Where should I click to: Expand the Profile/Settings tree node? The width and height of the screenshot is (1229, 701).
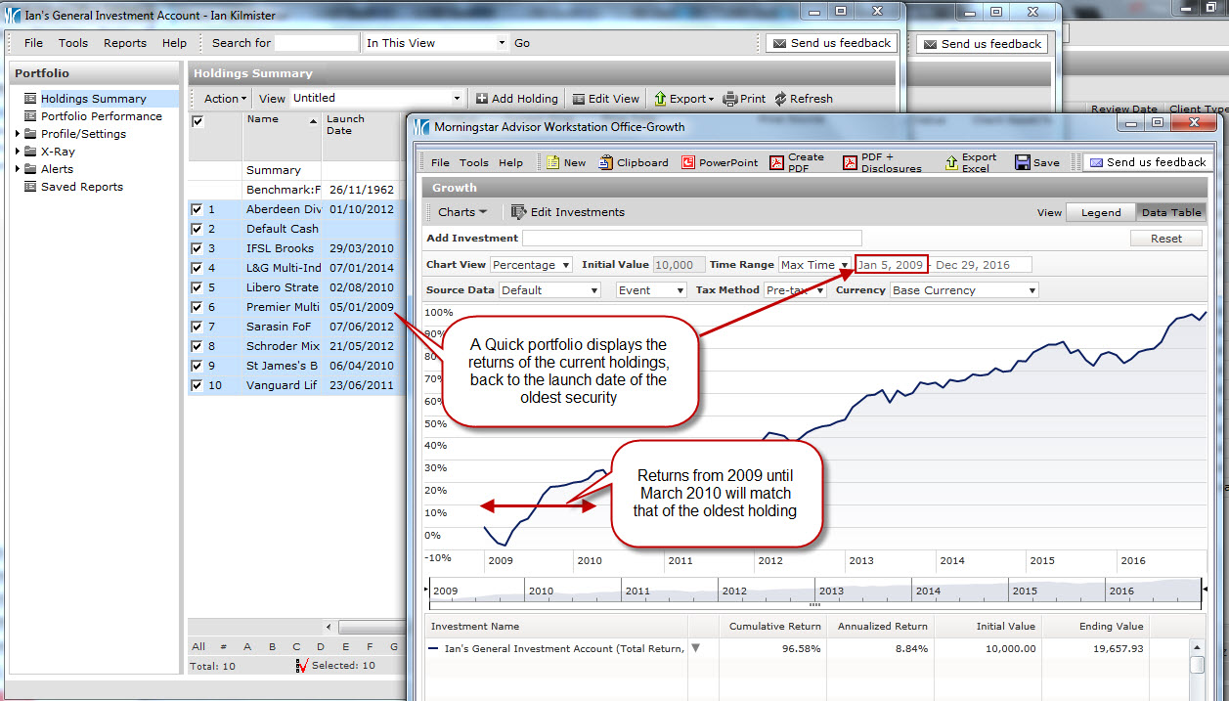pyautogui.click(x=18, y=134)
